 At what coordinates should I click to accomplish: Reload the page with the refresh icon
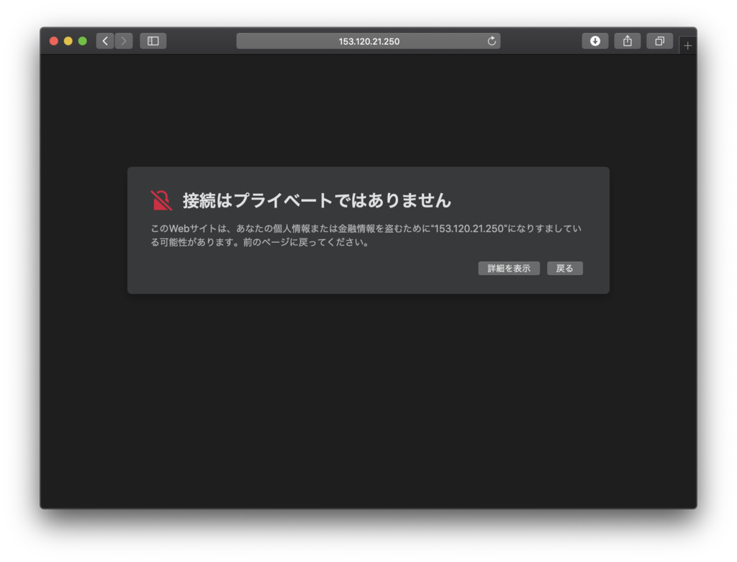pyautogui.click(x=492, y=41)
